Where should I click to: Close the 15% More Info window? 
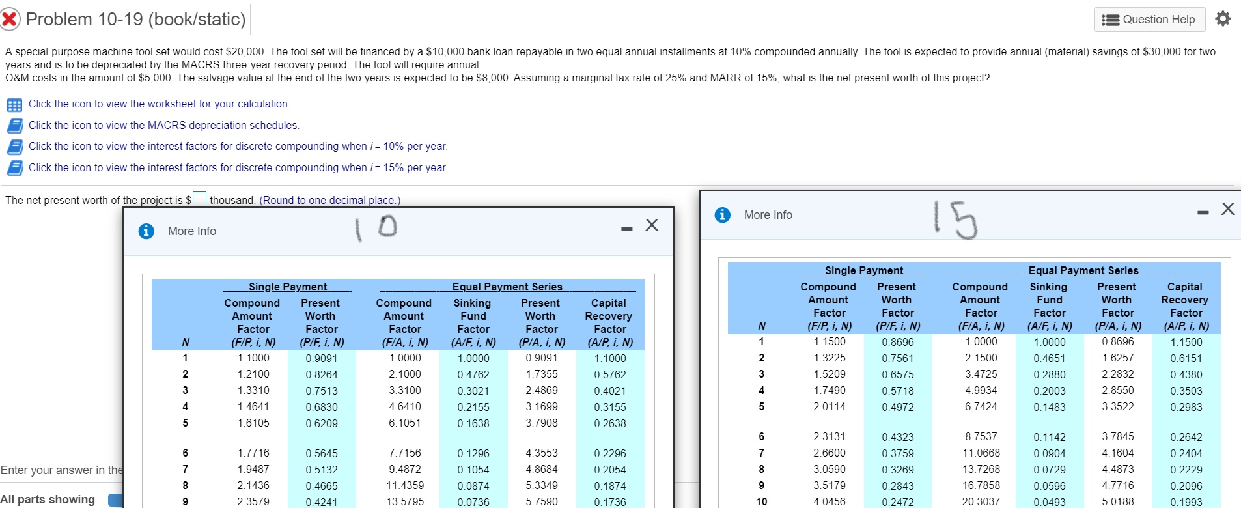click(1228, 208)
